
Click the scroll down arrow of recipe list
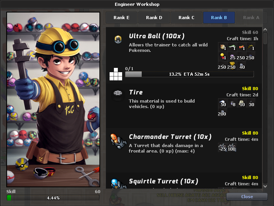(265, 186)
